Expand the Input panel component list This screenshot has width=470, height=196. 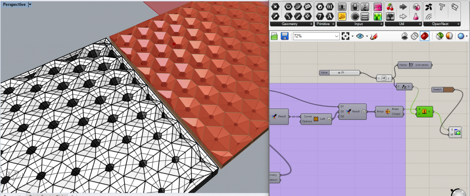(381, 23)
